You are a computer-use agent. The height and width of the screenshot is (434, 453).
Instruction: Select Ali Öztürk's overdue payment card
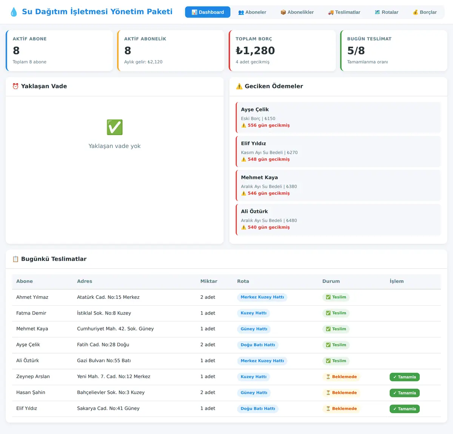[x=338, y=219]
